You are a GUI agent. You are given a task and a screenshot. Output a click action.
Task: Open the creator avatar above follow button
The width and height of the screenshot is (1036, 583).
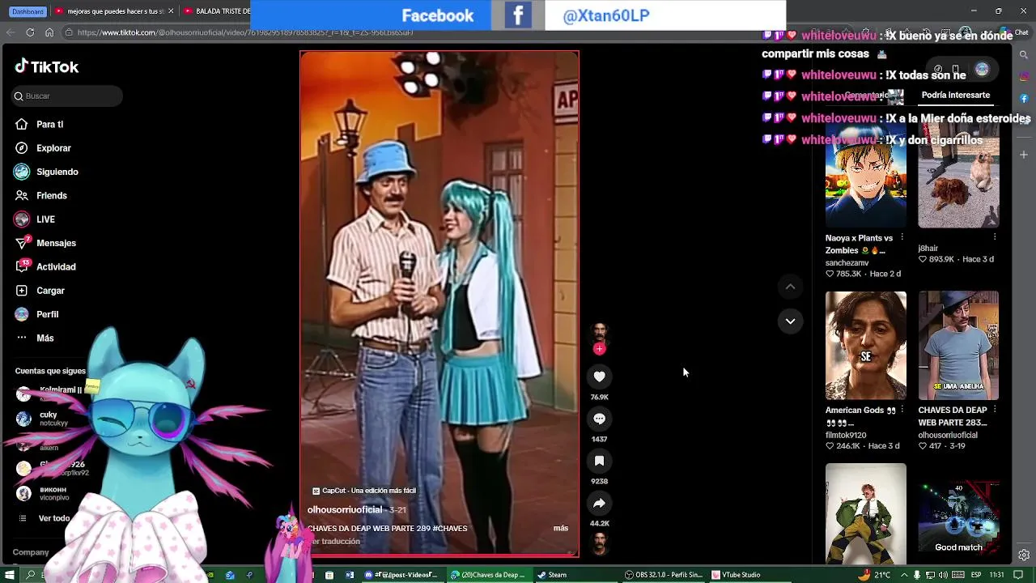pyautogui.click(x=599, y=332)
